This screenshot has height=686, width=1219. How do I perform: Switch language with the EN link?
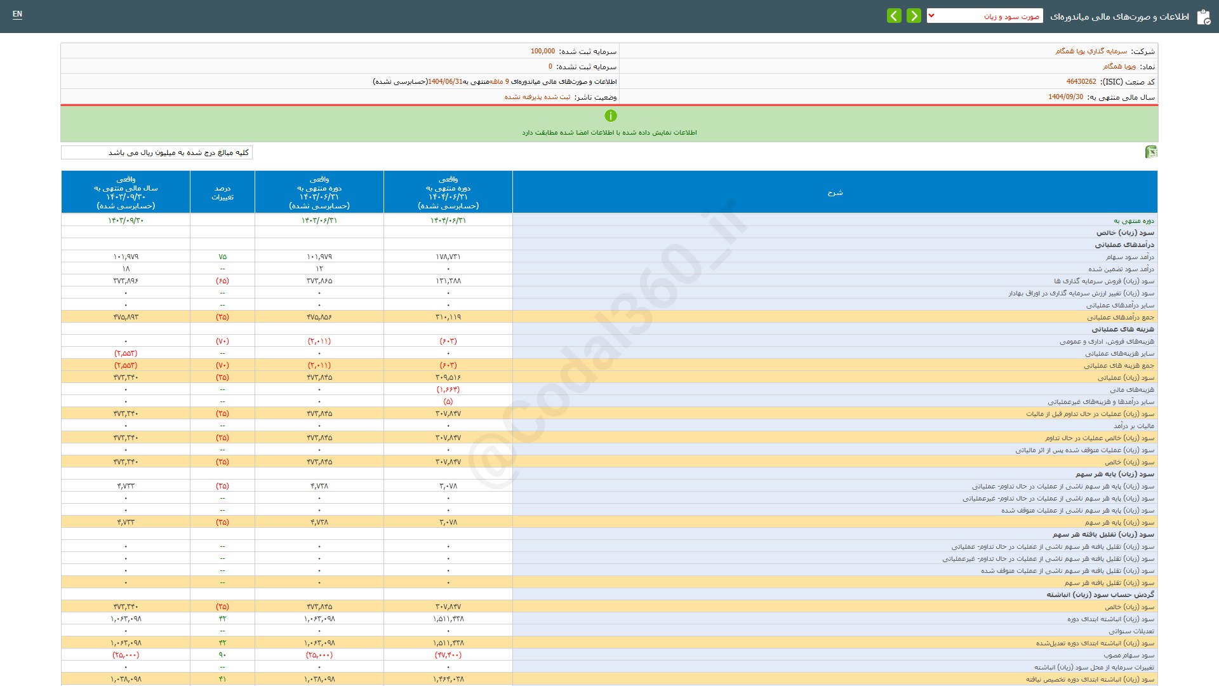(17, 14)
